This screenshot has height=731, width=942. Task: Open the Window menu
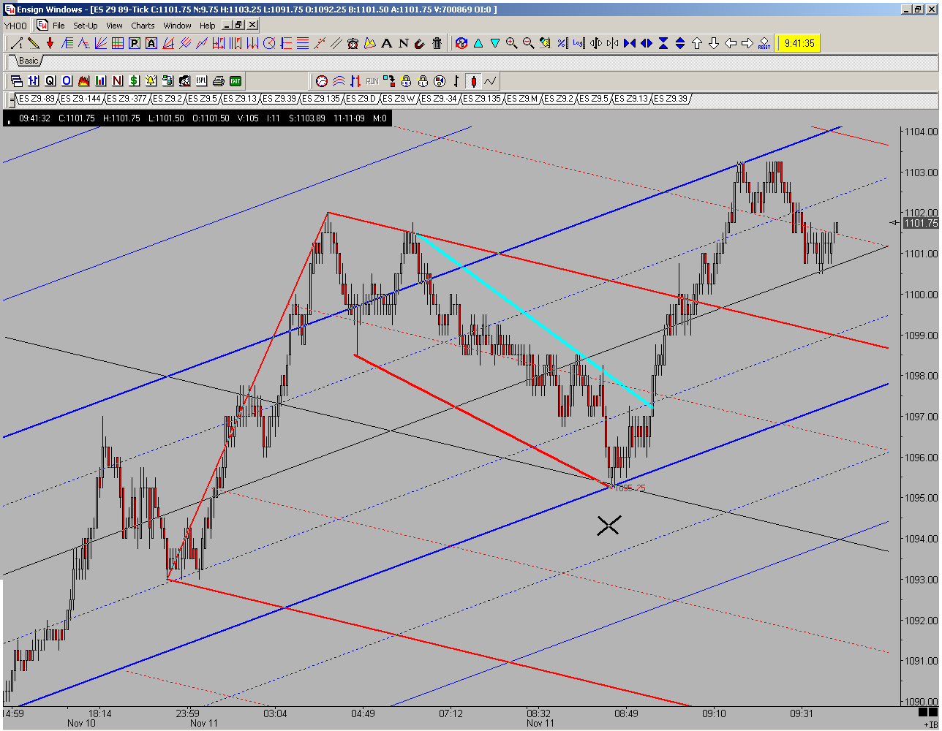(x=177, y=26)
